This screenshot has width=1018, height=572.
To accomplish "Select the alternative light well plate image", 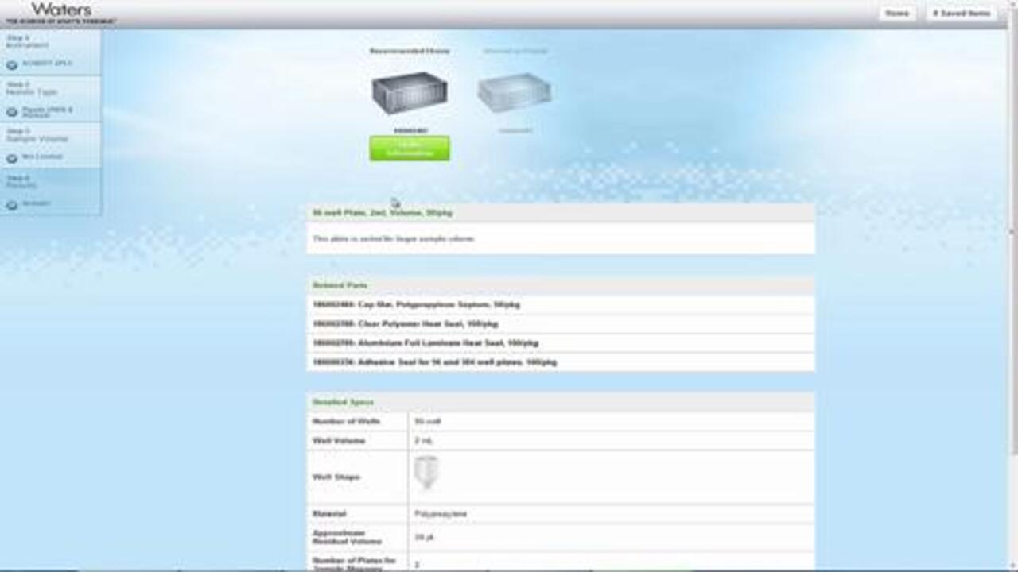I will (515, 93).
